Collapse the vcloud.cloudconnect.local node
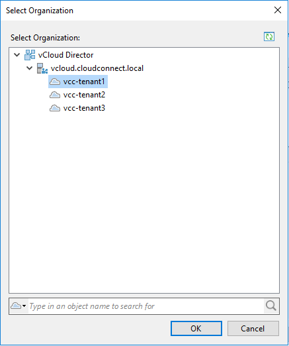289x346 pixels. pyautogui.click(x=29, y=68)
